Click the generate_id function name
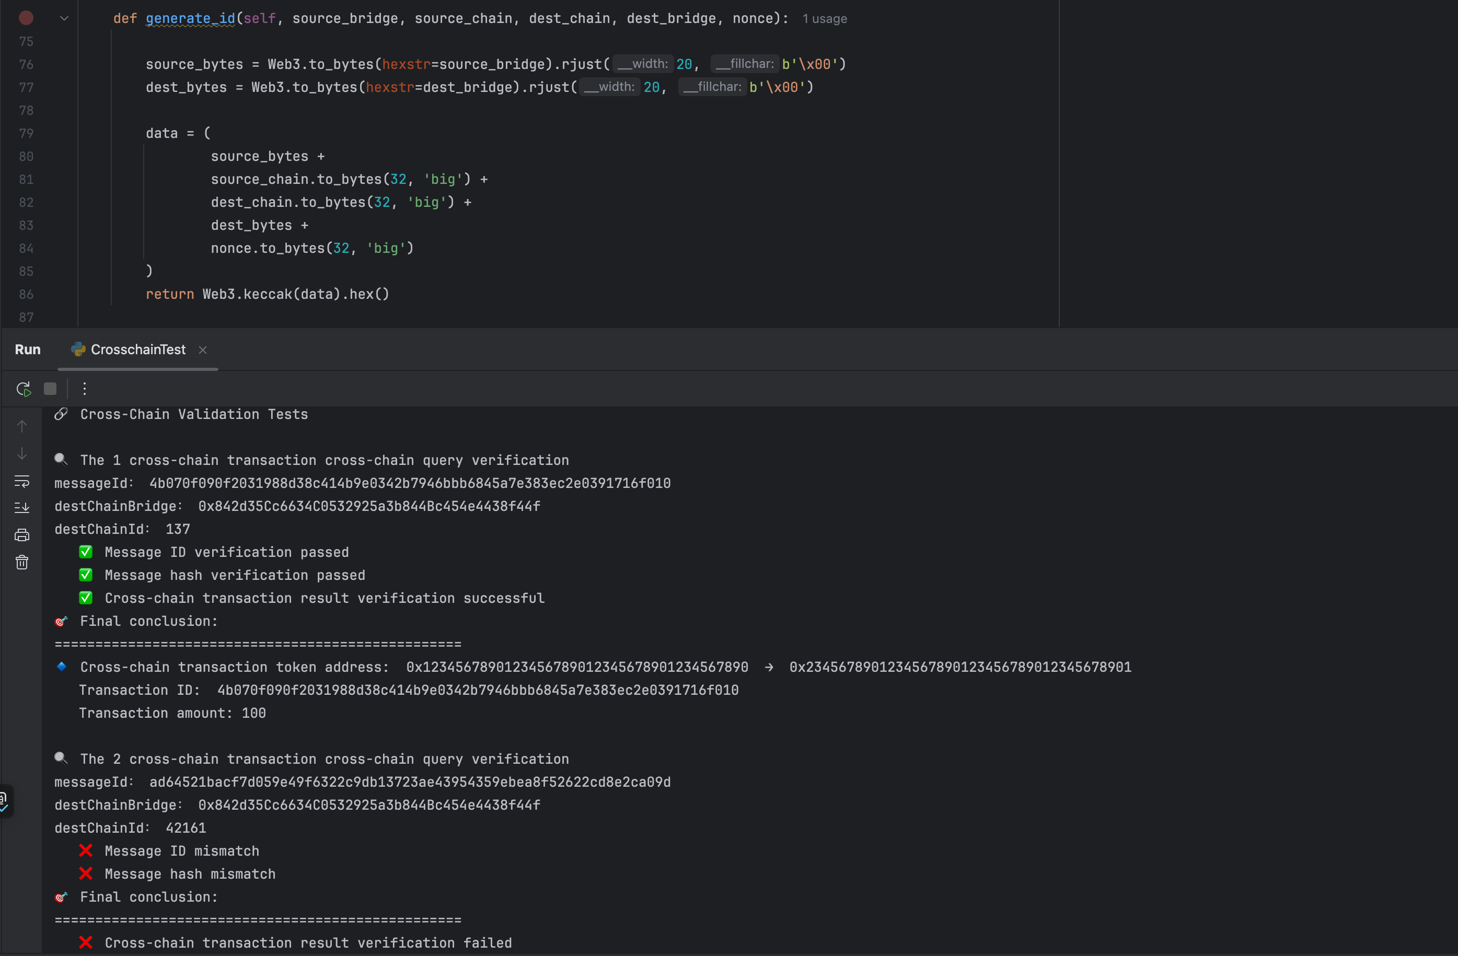This screenshot has width=1458, height=956. pos(190,18)
